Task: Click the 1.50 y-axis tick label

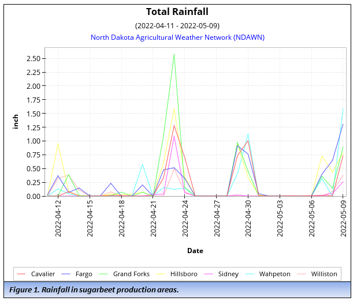Action: click(x=34, y=114)
